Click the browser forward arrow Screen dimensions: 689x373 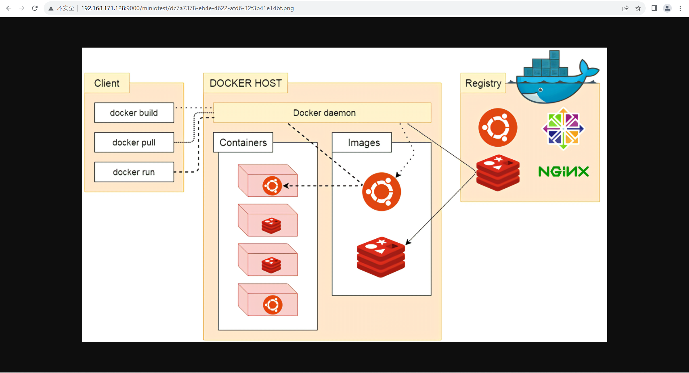pos(22,8)
